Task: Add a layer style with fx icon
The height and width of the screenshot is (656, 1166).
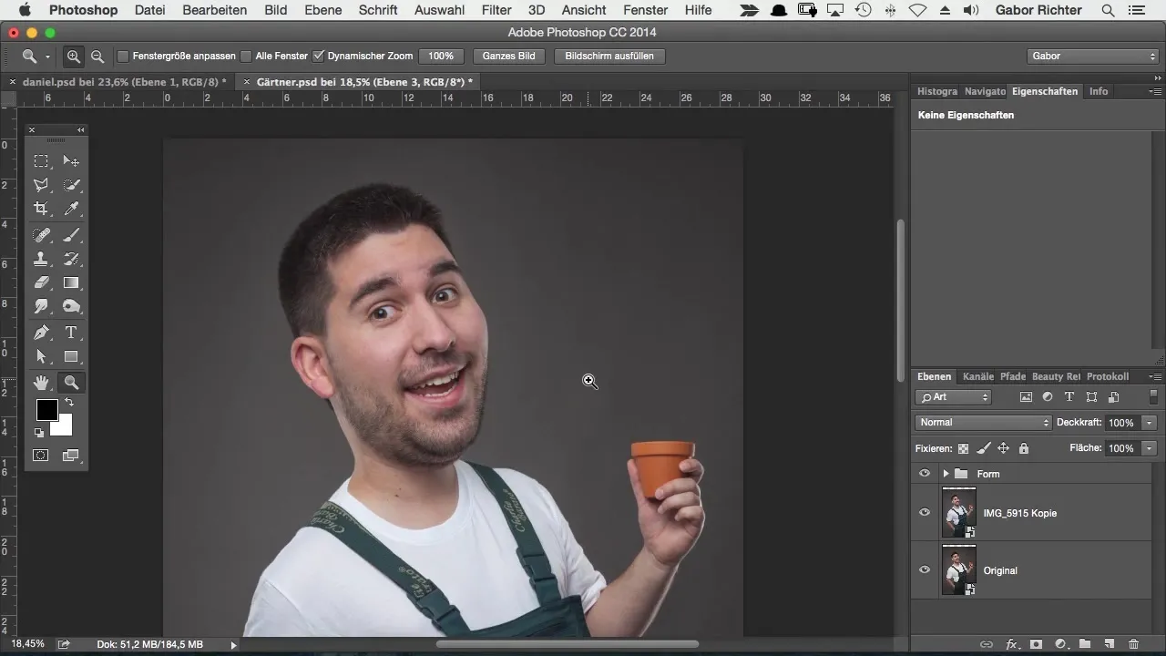Action: 1011,644
